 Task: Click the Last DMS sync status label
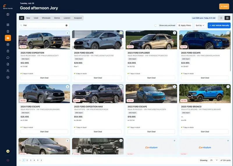(204, 18)
